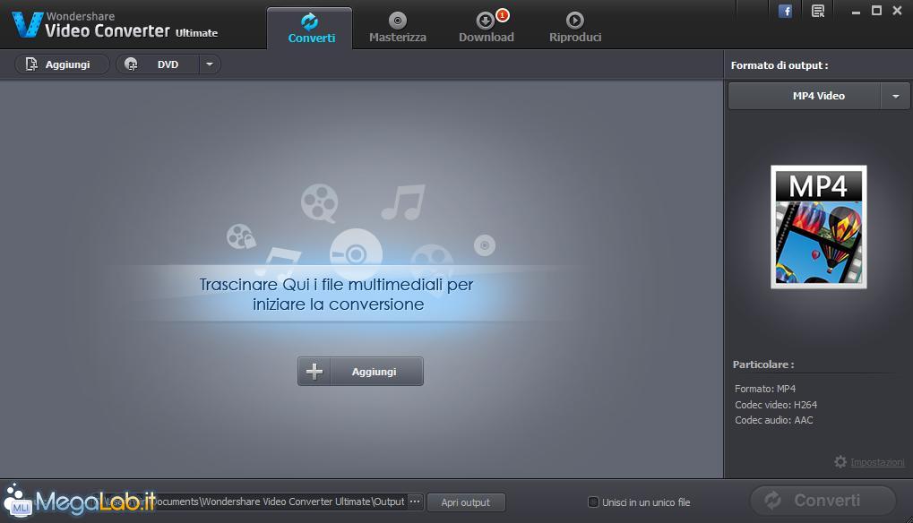The image size is (913, 523).
Task: Click the DVD load button
Action: (x=158, y=64)
